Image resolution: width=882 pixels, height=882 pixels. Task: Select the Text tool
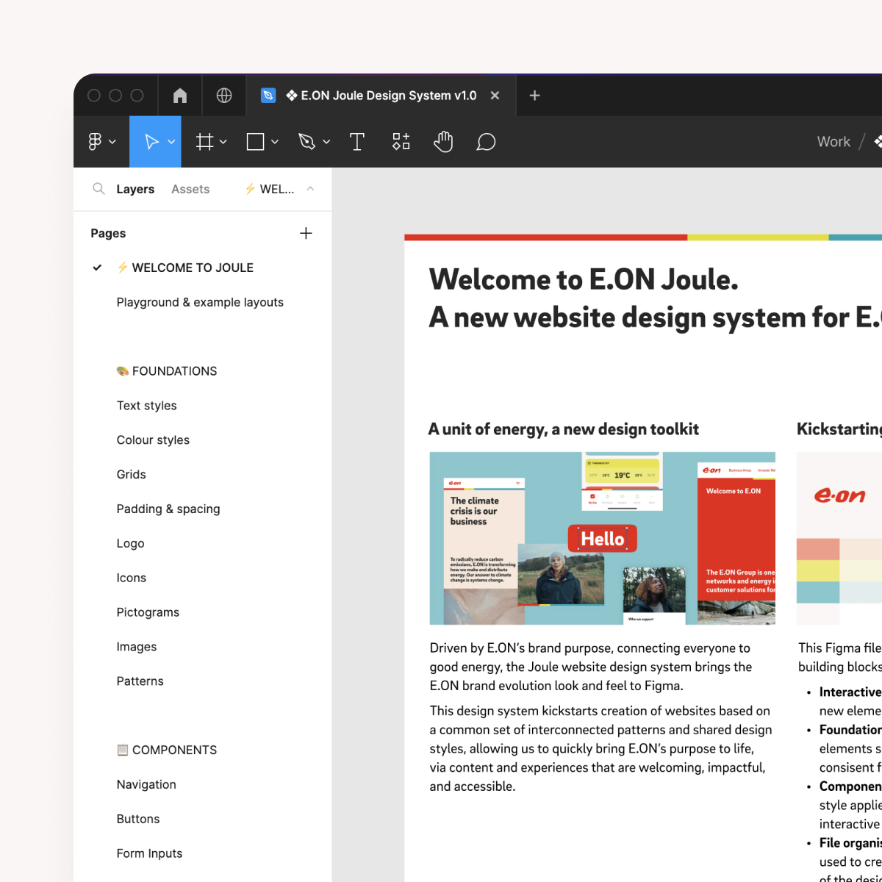[x=357, y=142]
